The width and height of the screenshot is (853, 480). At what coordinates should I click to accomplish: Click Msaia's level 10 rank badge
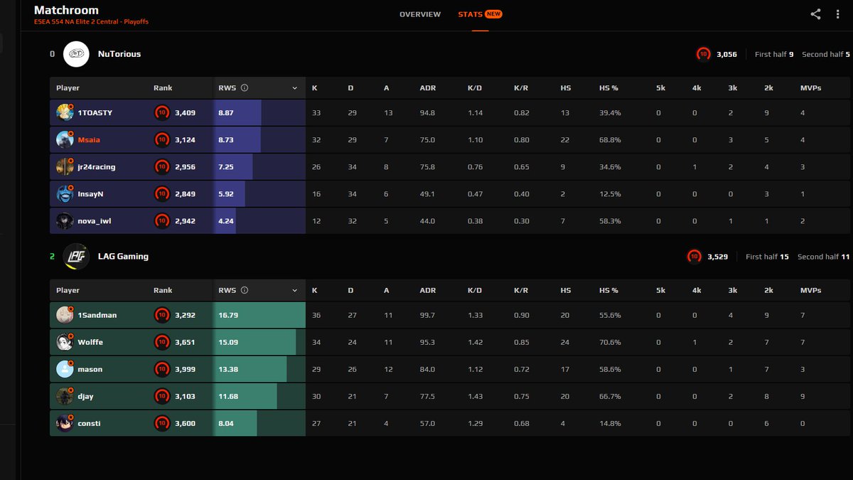coord(162,139)
